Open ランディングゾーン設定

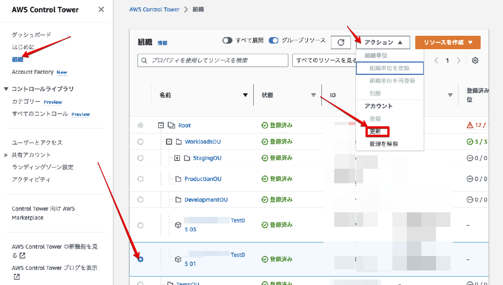pos(42,167)
